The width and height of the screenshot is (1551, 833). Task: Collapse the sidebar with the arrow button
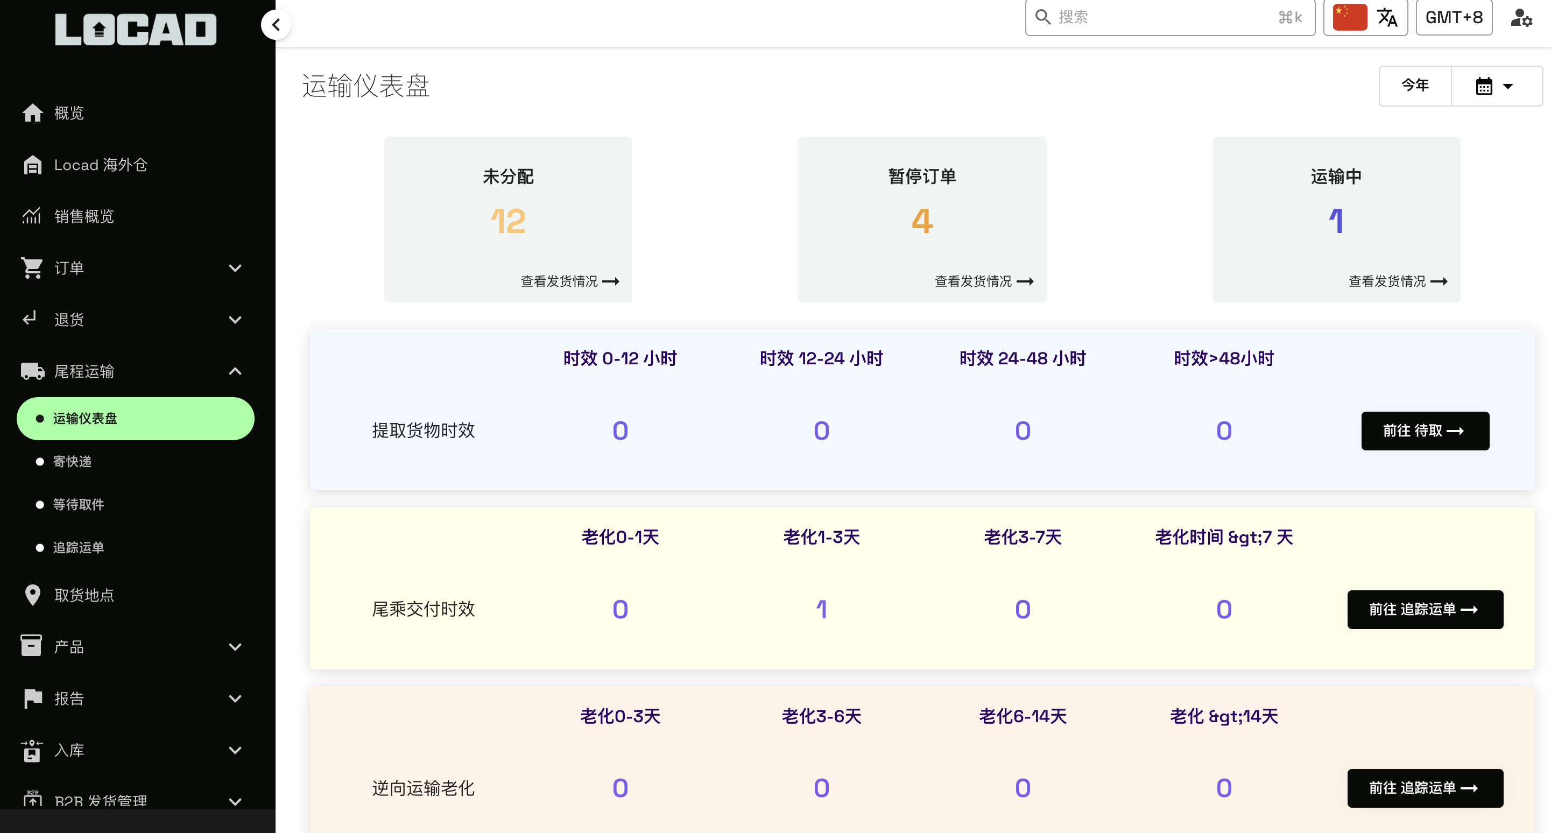[277, 25]
